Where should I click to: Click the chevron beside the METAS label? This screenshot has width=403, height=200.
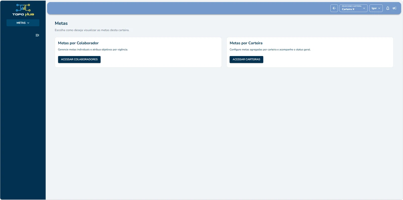[x=28, y=23]
